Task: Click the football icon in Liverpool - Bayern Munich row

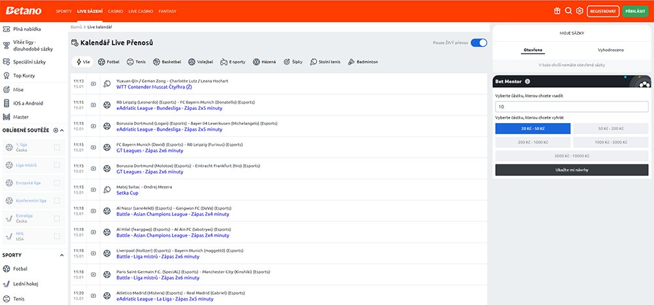Action: (x=107, y=253)
